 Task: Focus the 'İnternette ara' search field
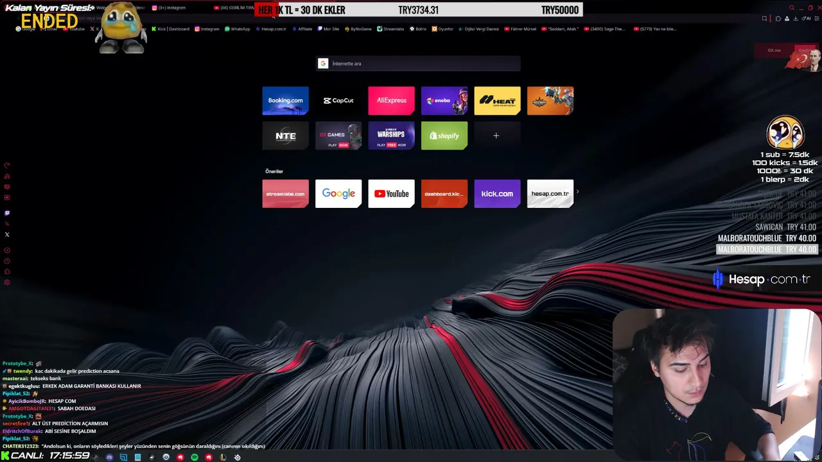pos(418,64)
